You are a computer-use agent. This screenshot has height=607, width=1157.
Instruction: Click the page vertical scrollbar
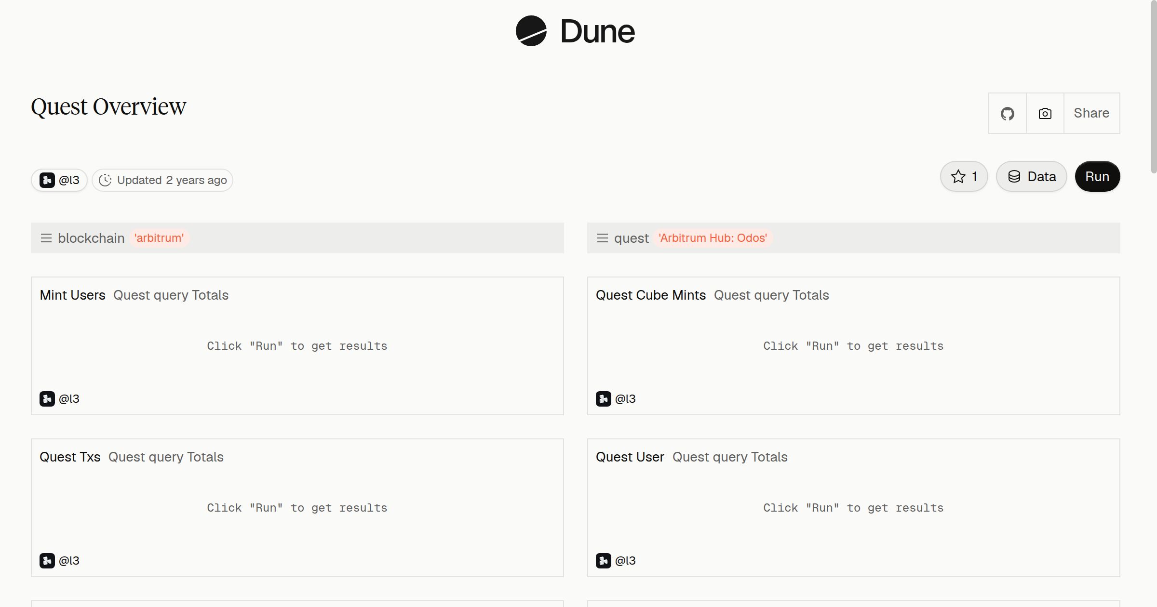1154,87
